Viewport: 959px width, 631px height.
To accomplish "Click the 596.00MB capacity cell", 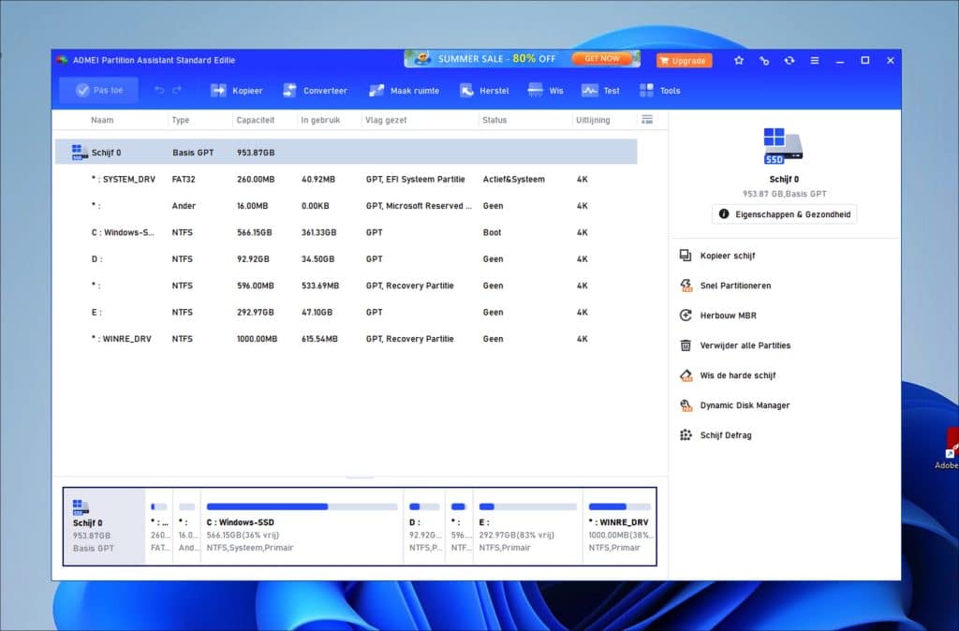I will 255,286.
